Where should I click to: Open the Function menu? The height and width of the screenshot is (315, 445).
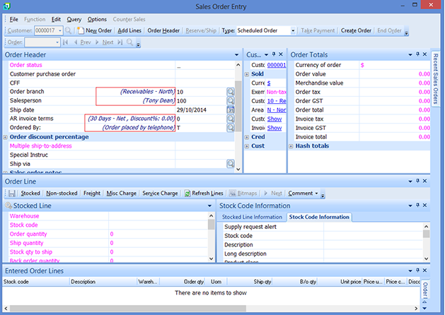pyautogui.click(x=35, y=19)
